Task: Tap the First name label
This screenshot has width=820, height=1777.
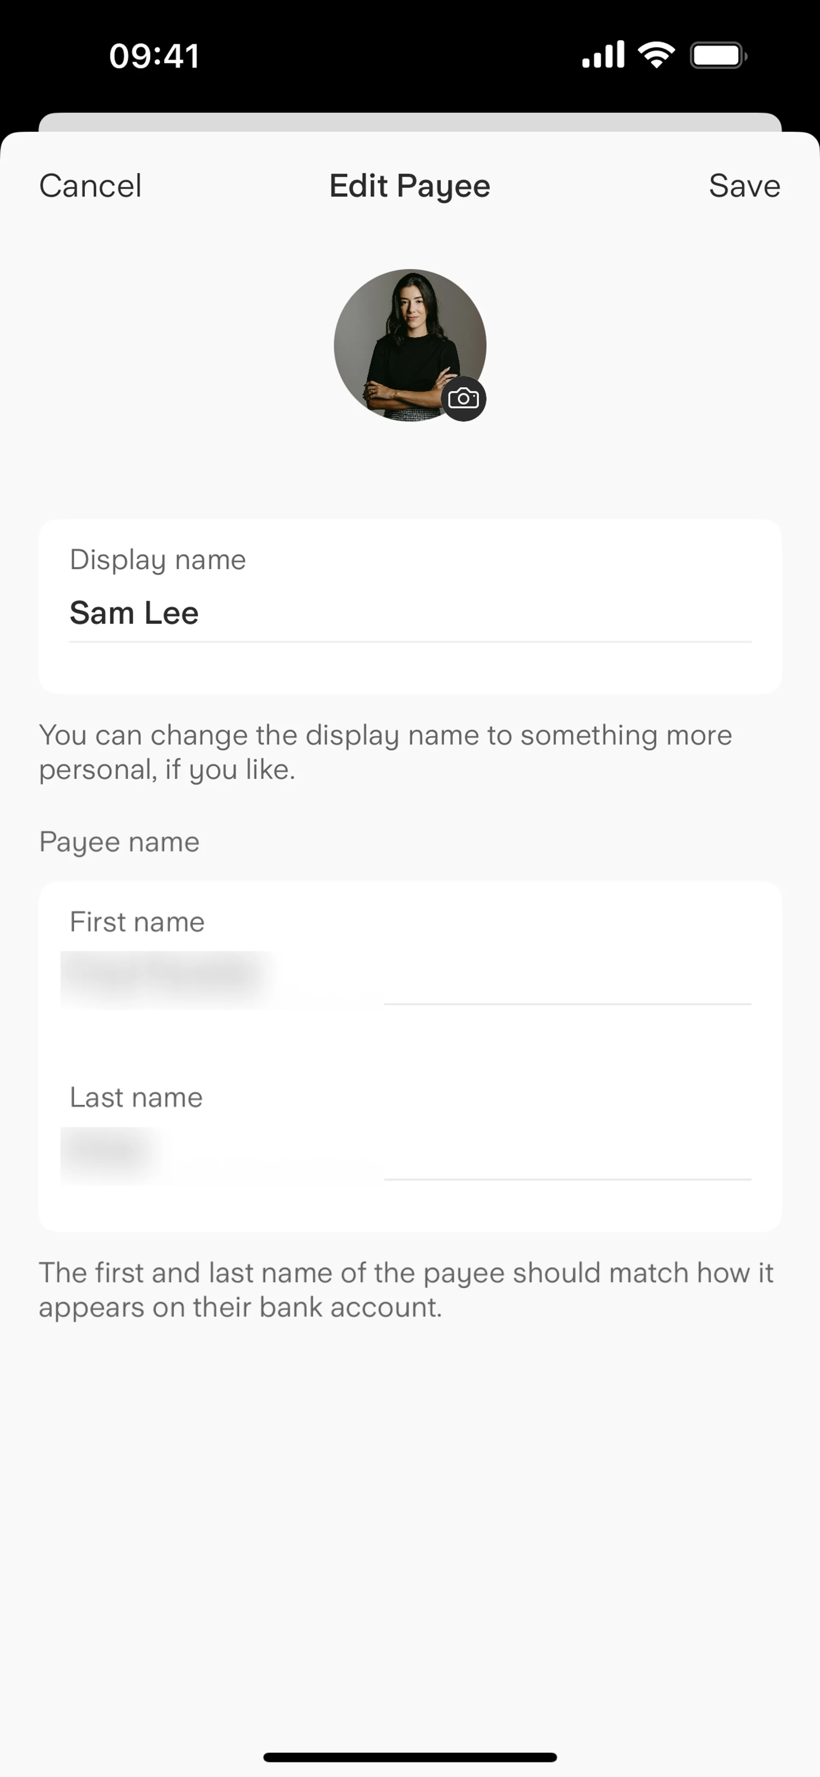Action: 137,922
